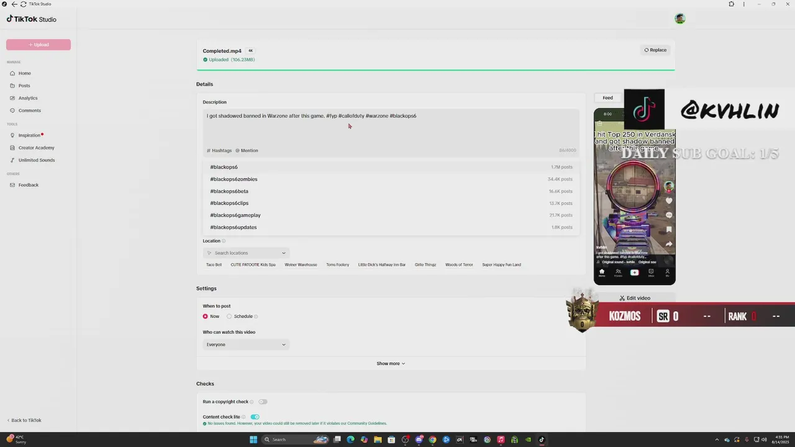Screen dimensions: 795x447
Task: Click the Hashtags button under the description
Action: click(219, 151)
